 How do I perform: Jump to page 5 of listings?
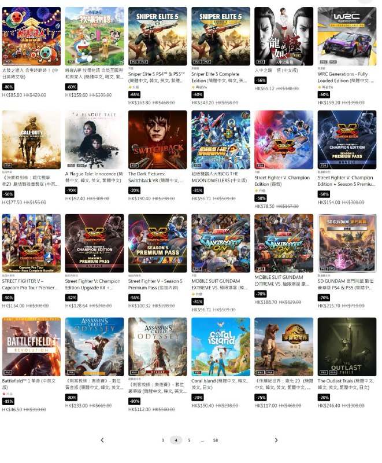click(x=189, y=440)
